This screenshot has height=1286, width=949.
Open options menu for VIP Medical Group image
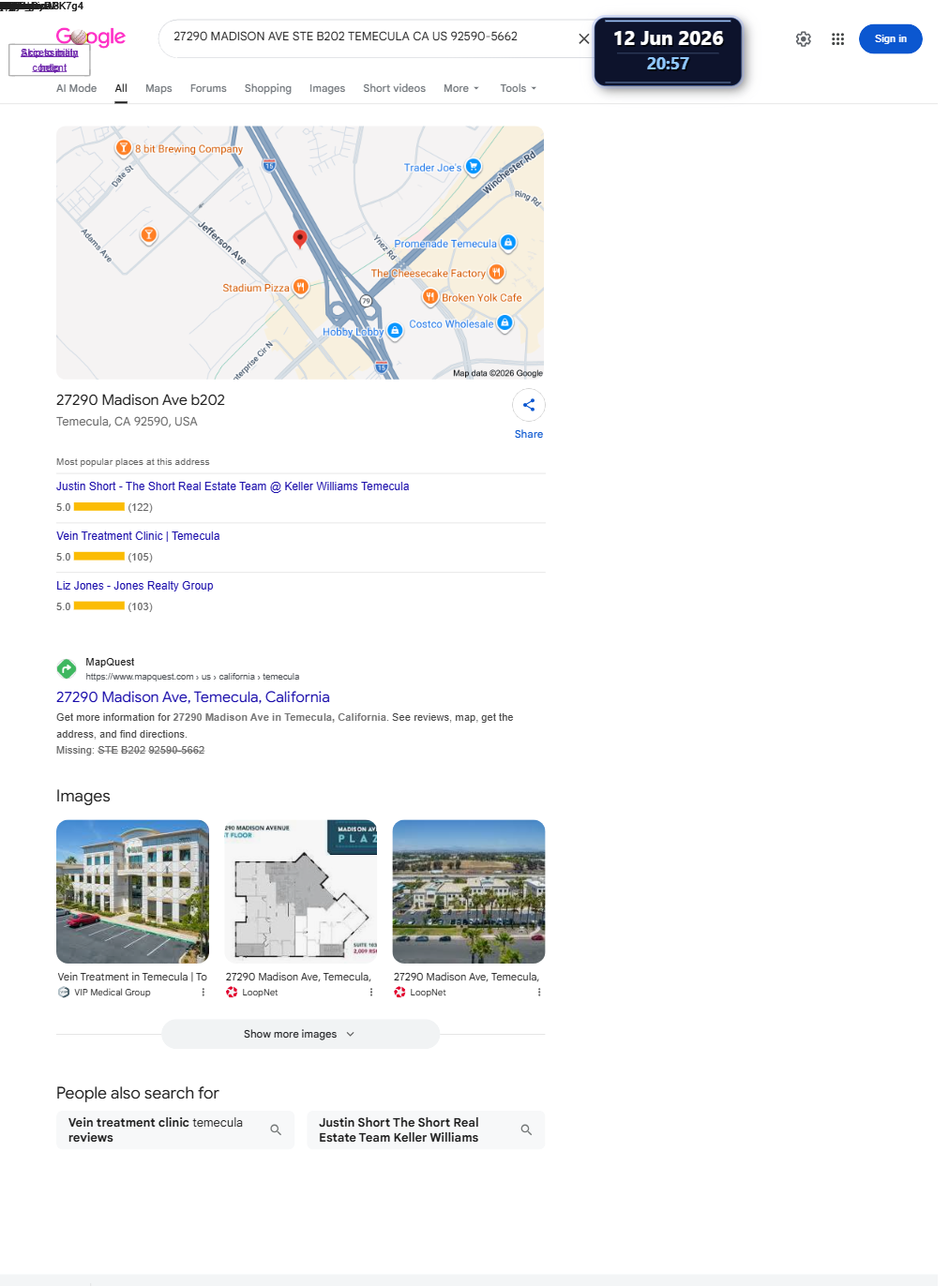tap(203, 993)
